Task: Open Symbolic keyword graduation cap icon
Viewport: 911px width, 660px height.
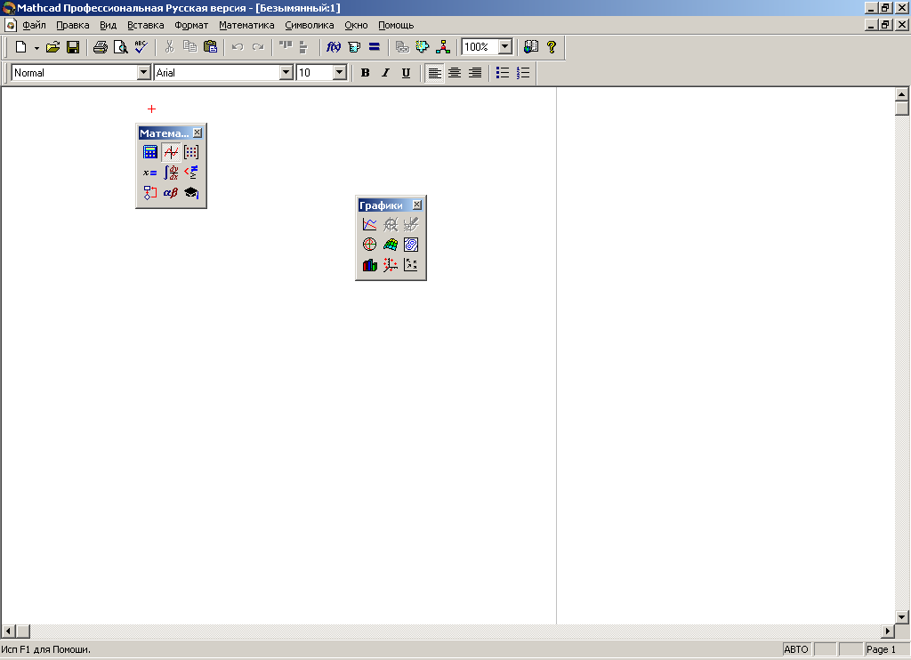Action: (x=191, y=193)
